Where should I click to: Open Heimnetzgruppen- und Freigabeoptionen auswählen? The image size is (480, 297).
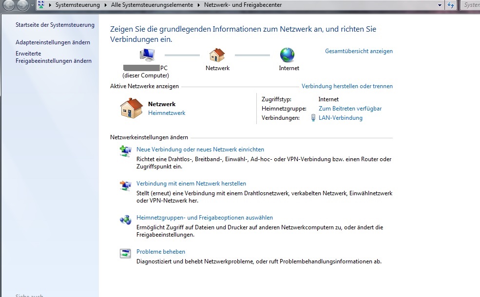pos(205,218)
